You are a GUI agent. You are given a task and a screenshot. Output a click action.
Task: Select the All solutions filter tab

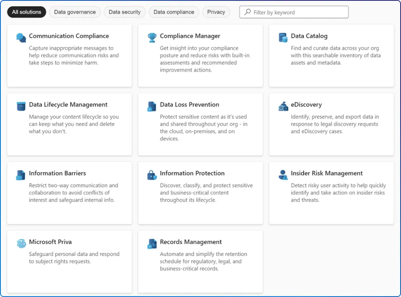(27, 12)
